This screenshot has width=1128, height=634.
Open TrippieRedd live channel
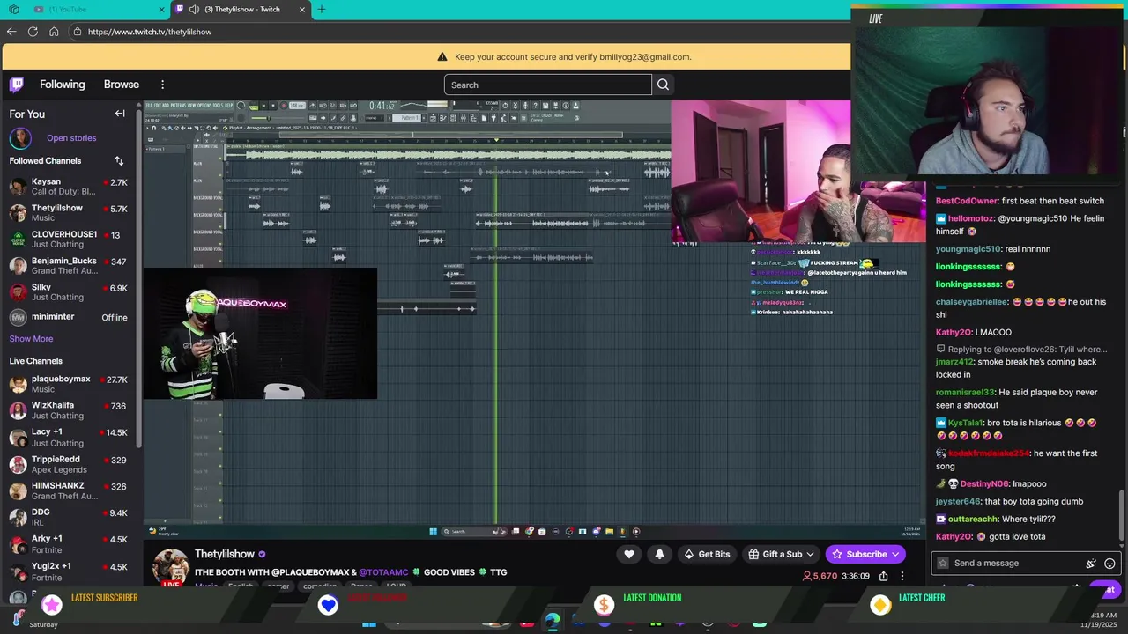point(69,464)
